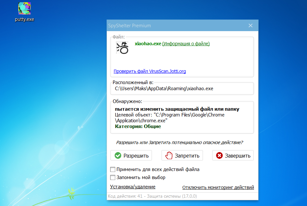The width and height of the screenshot is (307, 206).
Task: Click the red cross Terminate icon
Action: click(219, 156)
